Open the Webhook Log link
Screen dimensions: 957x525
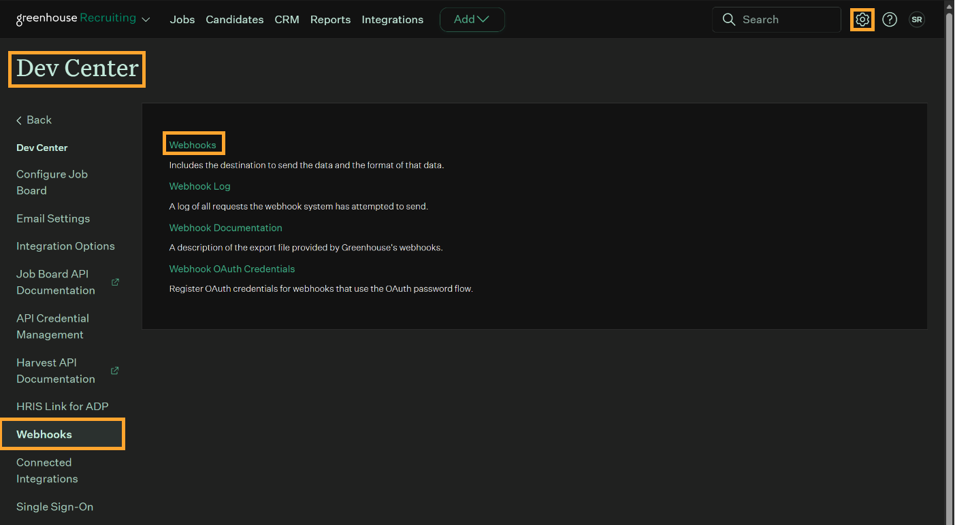point(200,186)
